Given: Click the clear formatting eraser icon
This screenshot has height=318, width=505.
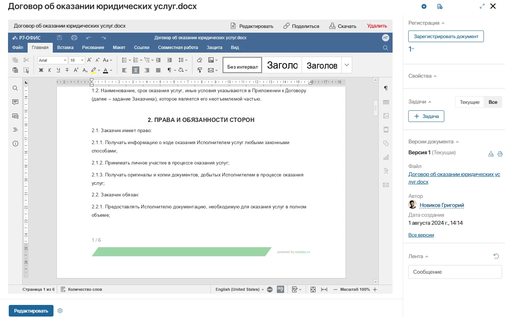Looking at the screenshot, I should point(199,60).
